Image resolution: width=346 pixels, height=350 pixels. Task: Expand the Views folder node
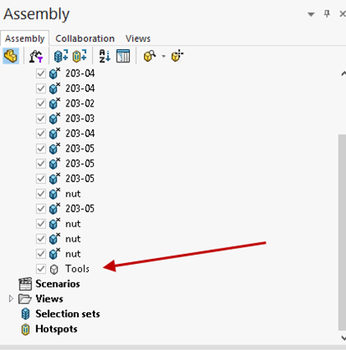click(11, 298)
